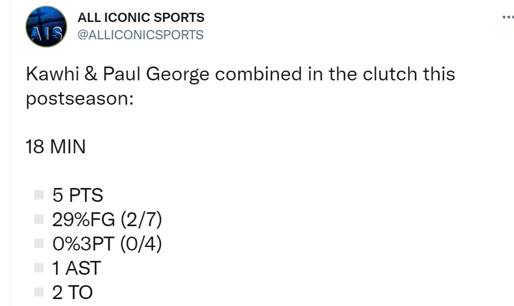Click the square bullet icon beside 0%3PT
Viewport: 514px width, 306px height.
[39, 244]
